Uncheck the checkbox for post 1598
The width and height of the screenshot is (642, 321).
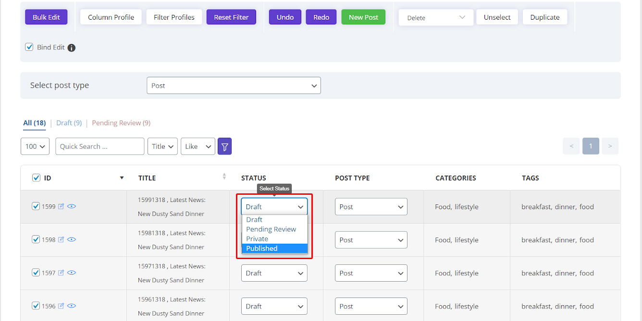point(36,239)
